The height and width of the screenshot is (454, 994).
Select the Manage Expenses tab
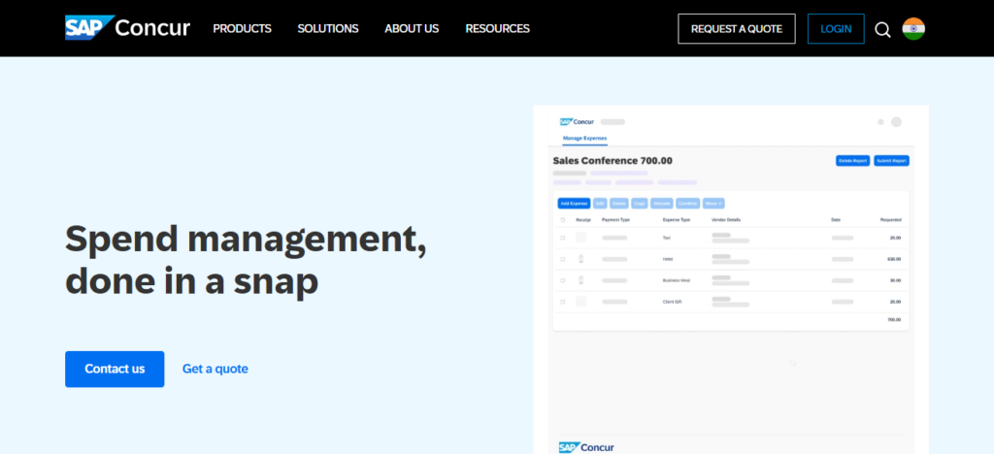point(584,138)
